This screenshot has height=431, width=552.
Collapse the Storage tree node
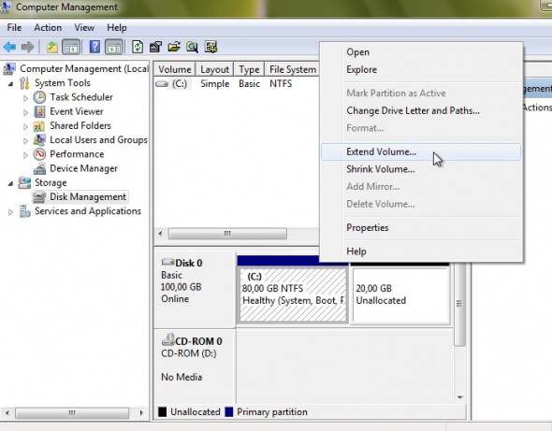tap(11, 183)
